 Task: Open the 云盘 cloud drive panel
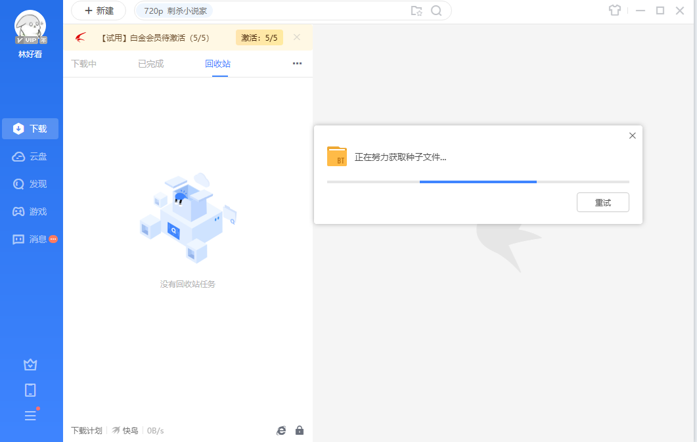(x=30, y=156)
